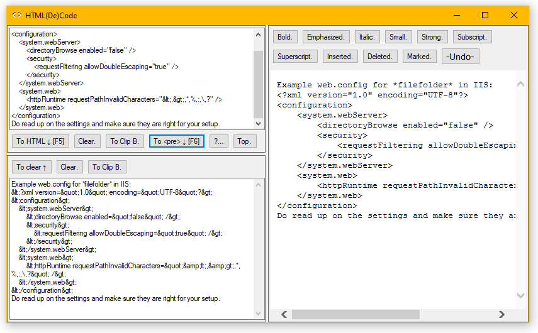538x333 pixels.
Task: Click down arrow of source box scrollbar
Action: pyautogui.click(x=259, y=124)
